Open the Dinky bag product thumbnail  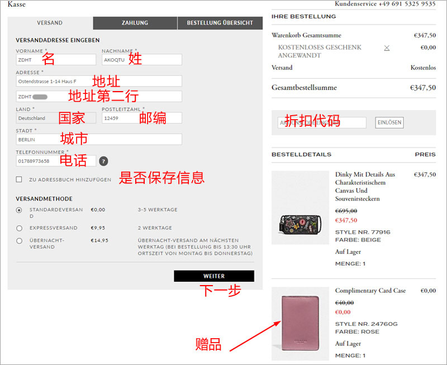(x=300, y=207)
